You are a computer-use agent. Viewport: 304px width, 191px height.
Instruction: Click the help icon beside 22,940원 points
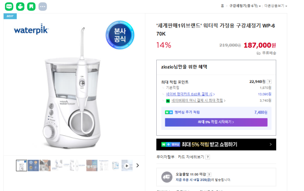click(269, 82)
